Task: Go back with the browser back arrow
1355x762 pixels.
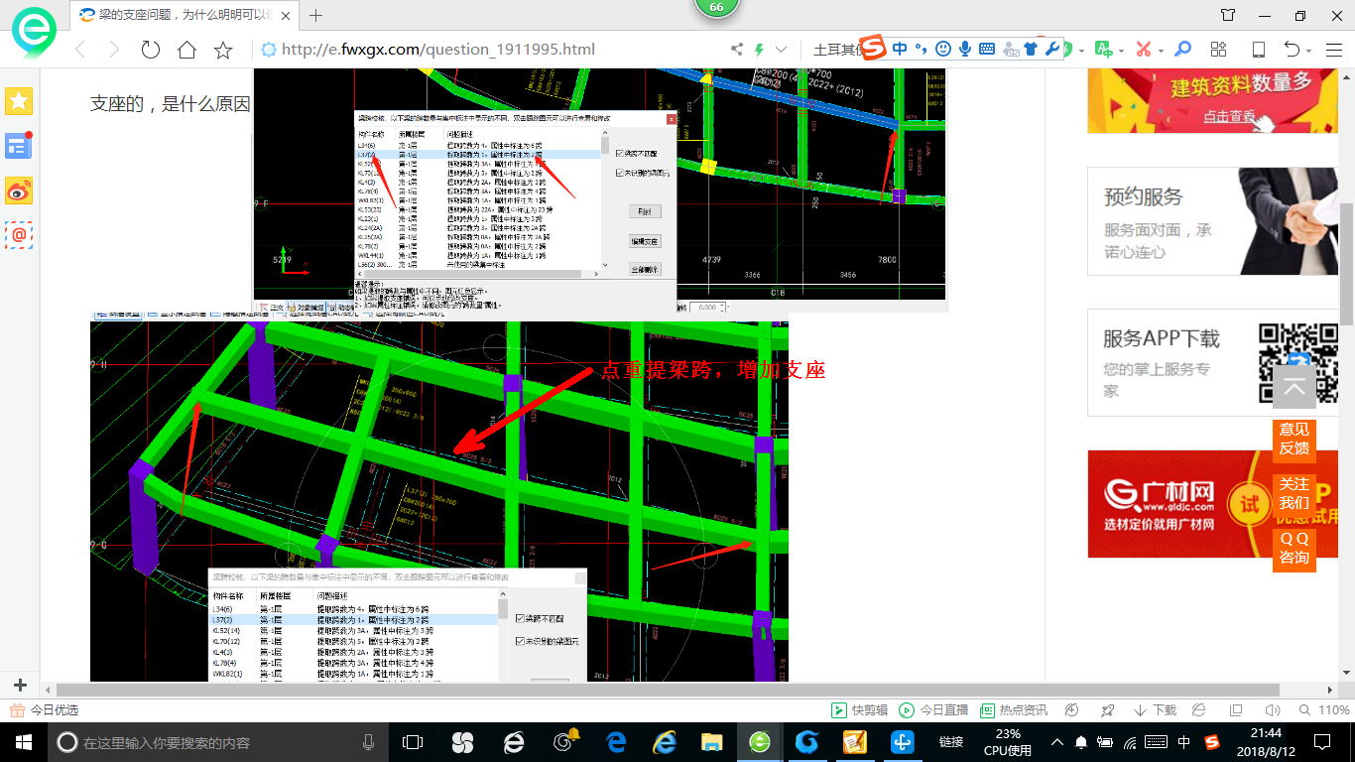Action: coord(80,50)
